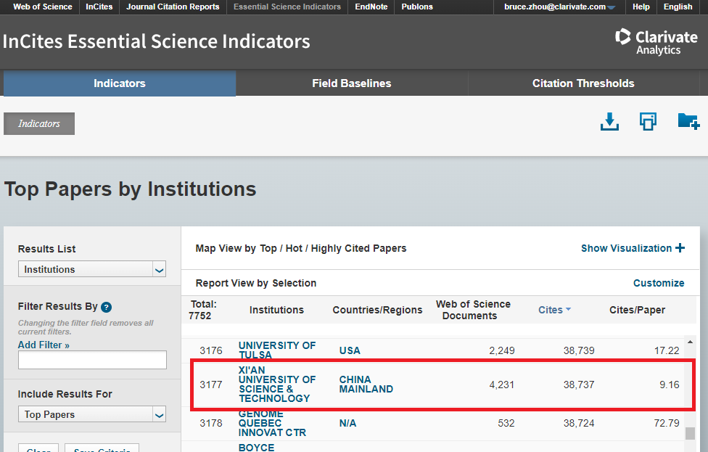
Task: Select the 4,231 documents cell
Action: click(502, 385)
